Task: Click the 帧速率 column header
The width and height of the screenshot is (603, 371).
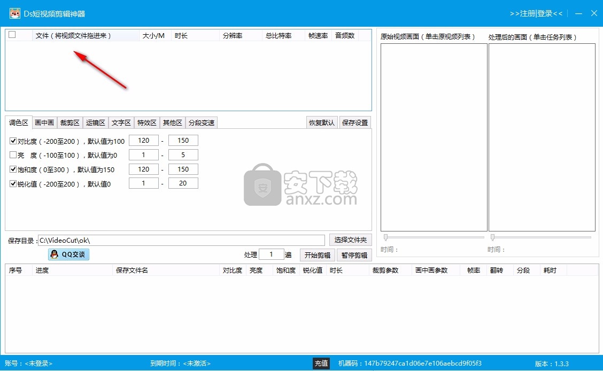Action: [319, 35]
